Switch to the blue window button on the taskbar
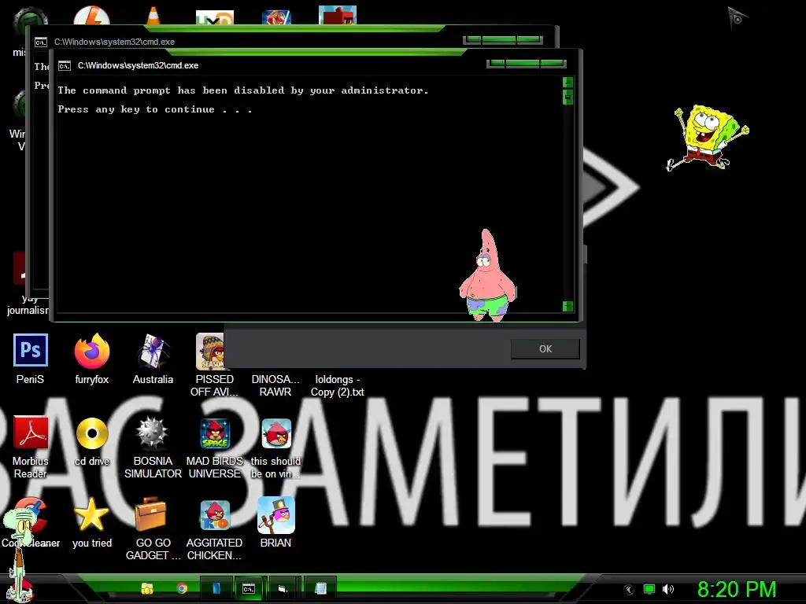The width and height of the screenshot is (806, 604). pyautogui.click(x=216, y=588)
